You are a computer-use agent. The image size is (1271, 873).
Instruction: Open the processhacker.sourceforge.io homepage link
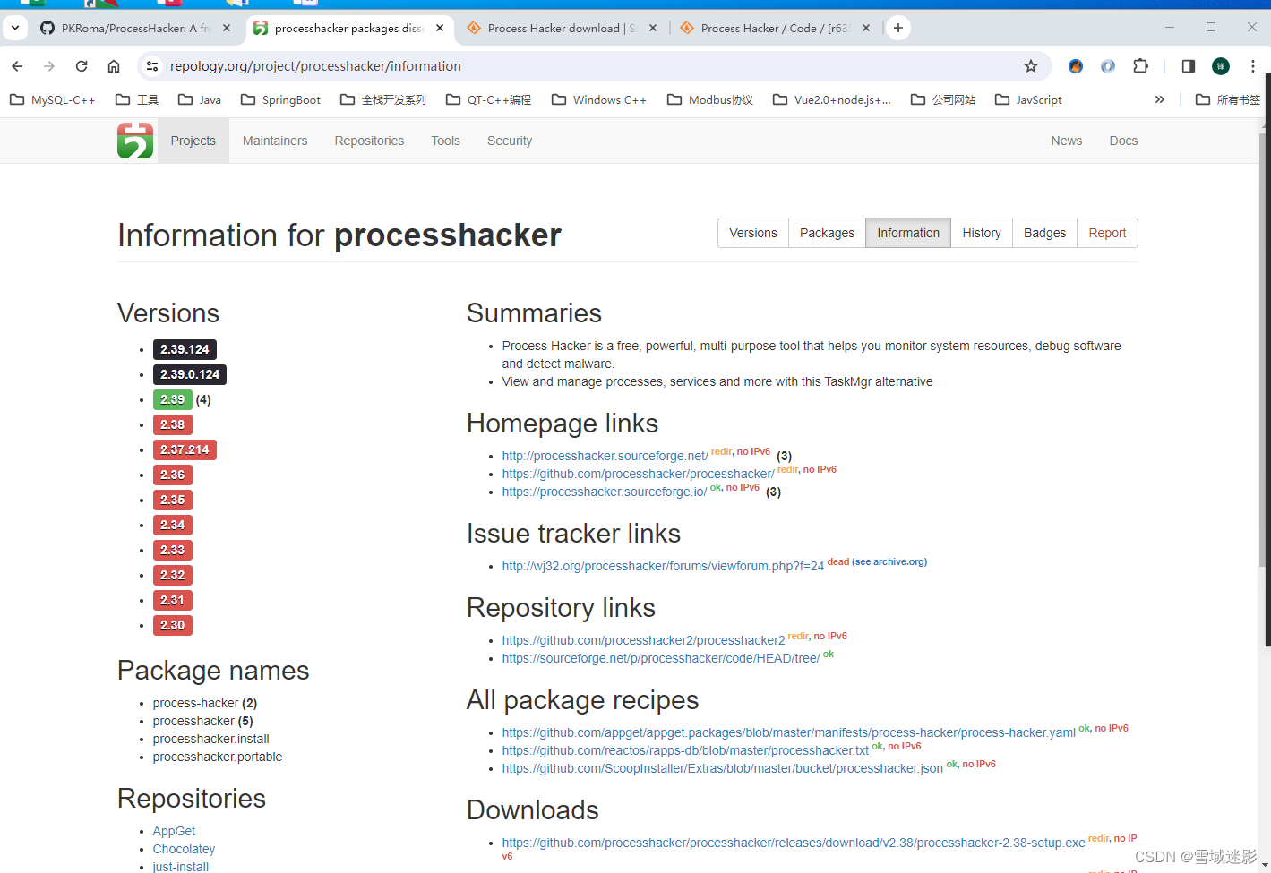(604, 492)
